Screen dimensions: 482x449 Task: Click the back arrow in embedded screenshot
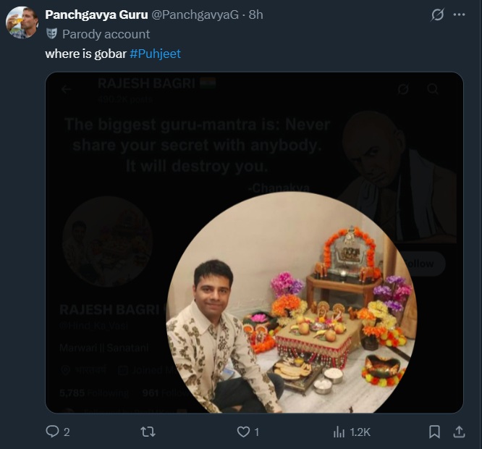tap(67, 89)
